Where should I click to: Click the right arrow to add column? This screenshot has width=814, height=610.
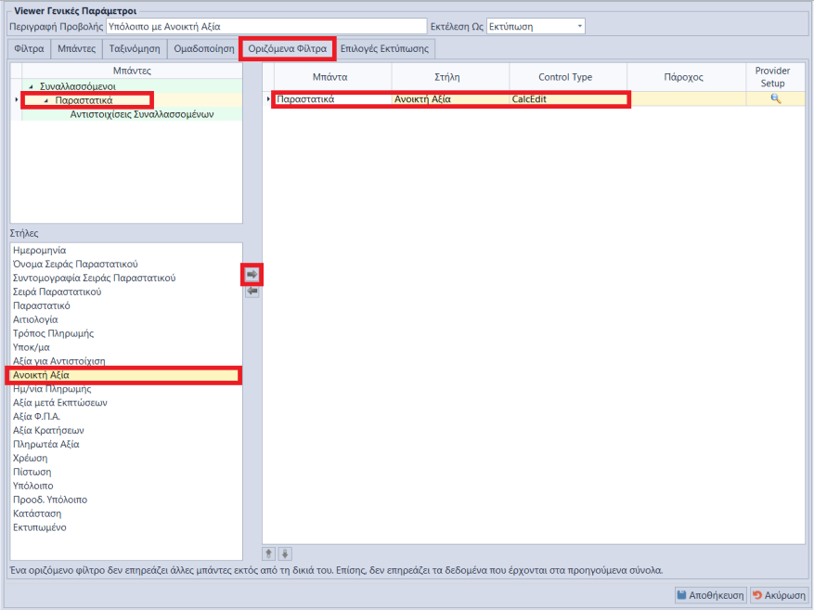click(x=252, y=274)
